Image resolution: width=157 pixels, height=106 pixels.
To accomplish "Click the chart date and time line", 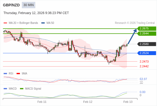I will point(36,13).
